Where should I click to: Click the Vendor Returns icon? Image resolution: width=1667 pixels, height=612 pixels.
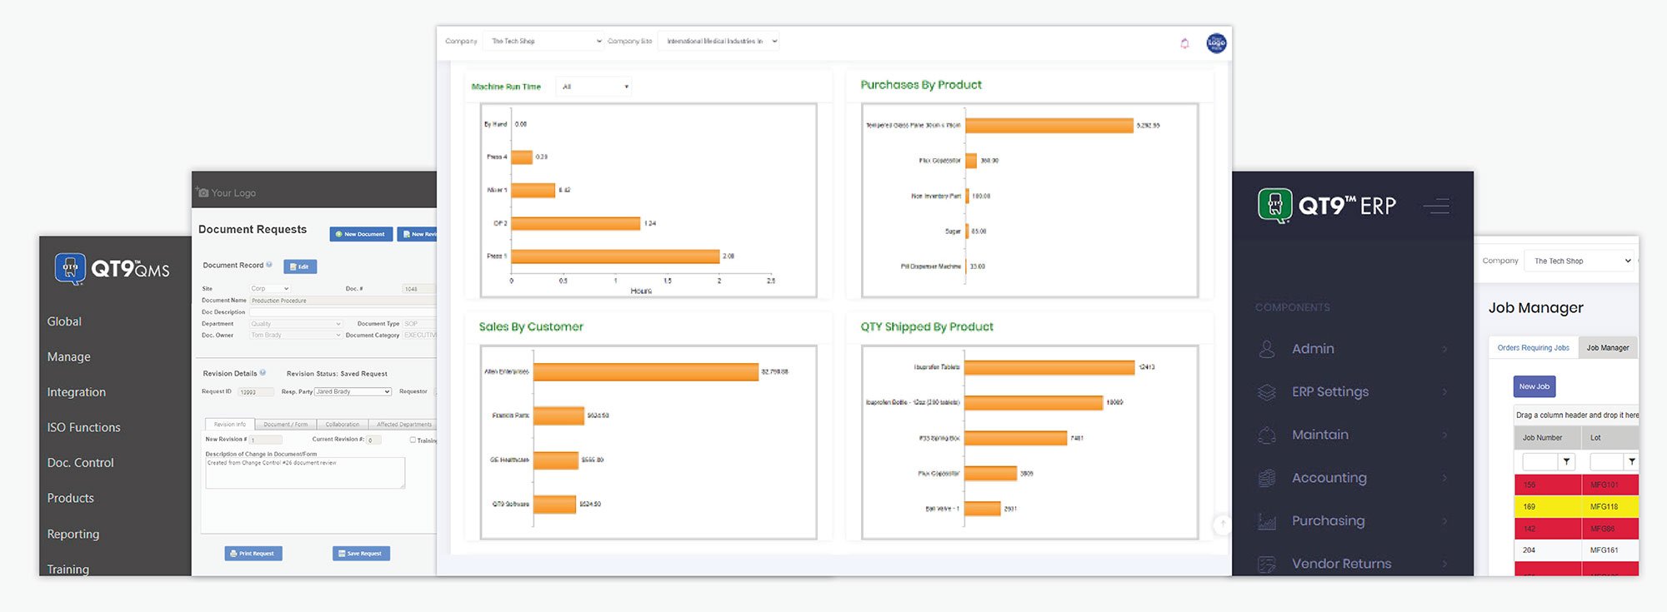click(1267, 564)
